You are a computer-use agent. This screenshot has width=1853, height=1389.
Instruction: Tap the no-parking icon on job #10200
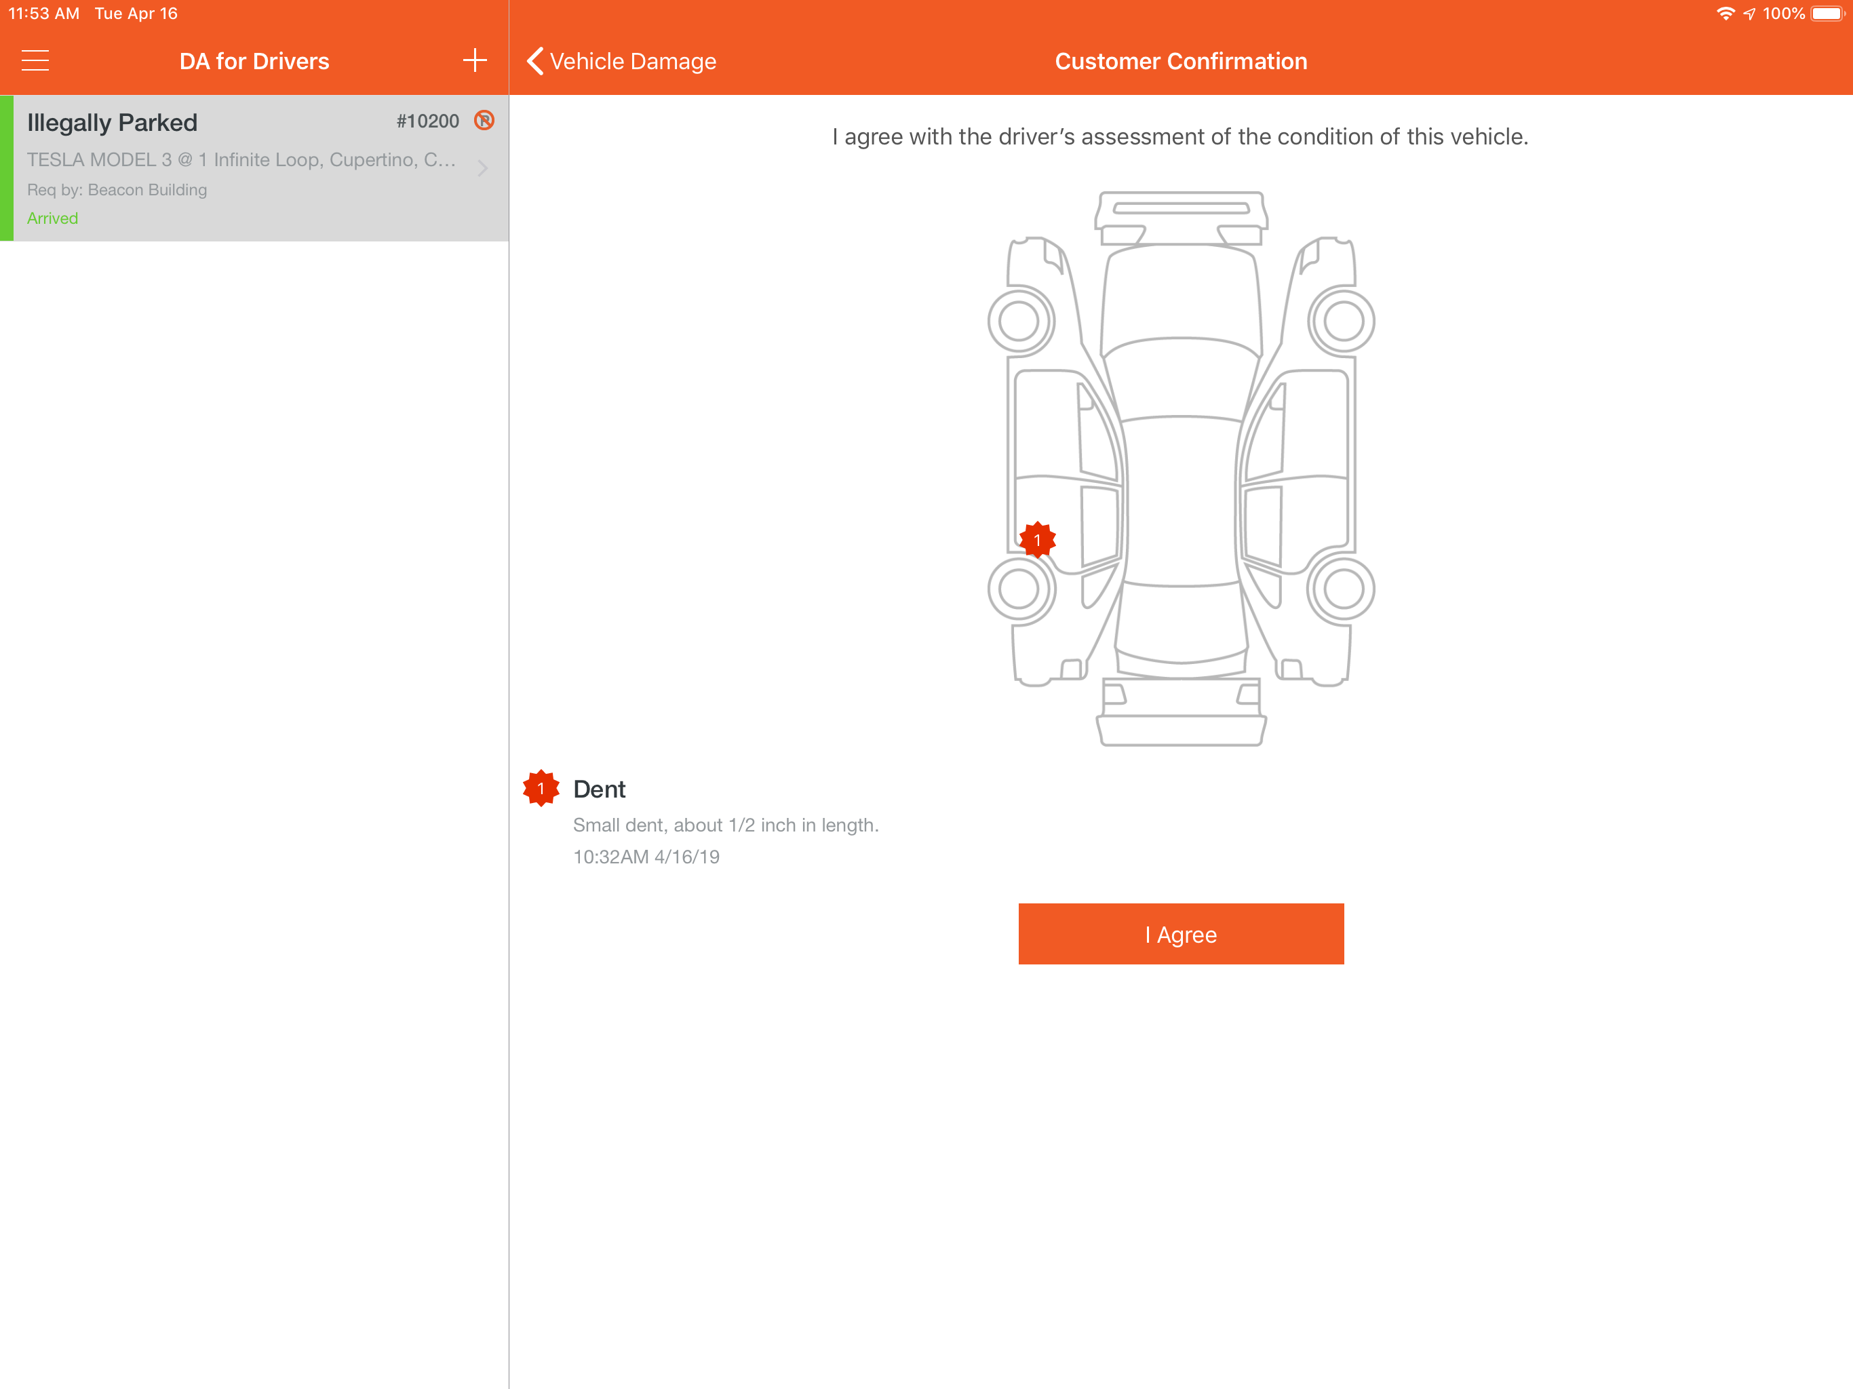coord(484,121)
